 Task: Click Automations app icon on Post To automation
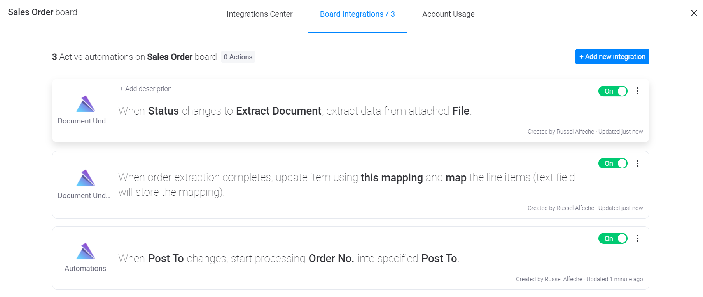(x=86, y=251)
